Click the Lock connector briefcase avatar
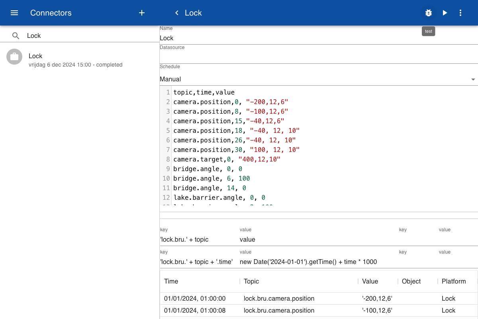478x319 pixels. (x=14, y=57)
